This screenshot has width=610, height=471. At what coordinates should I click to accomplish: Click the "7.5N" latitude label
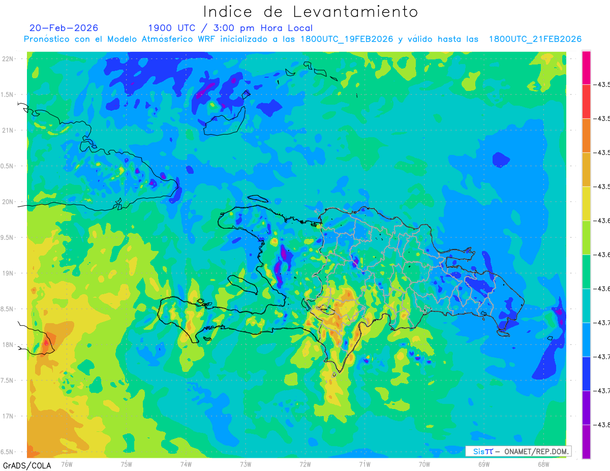click(8, 381)
